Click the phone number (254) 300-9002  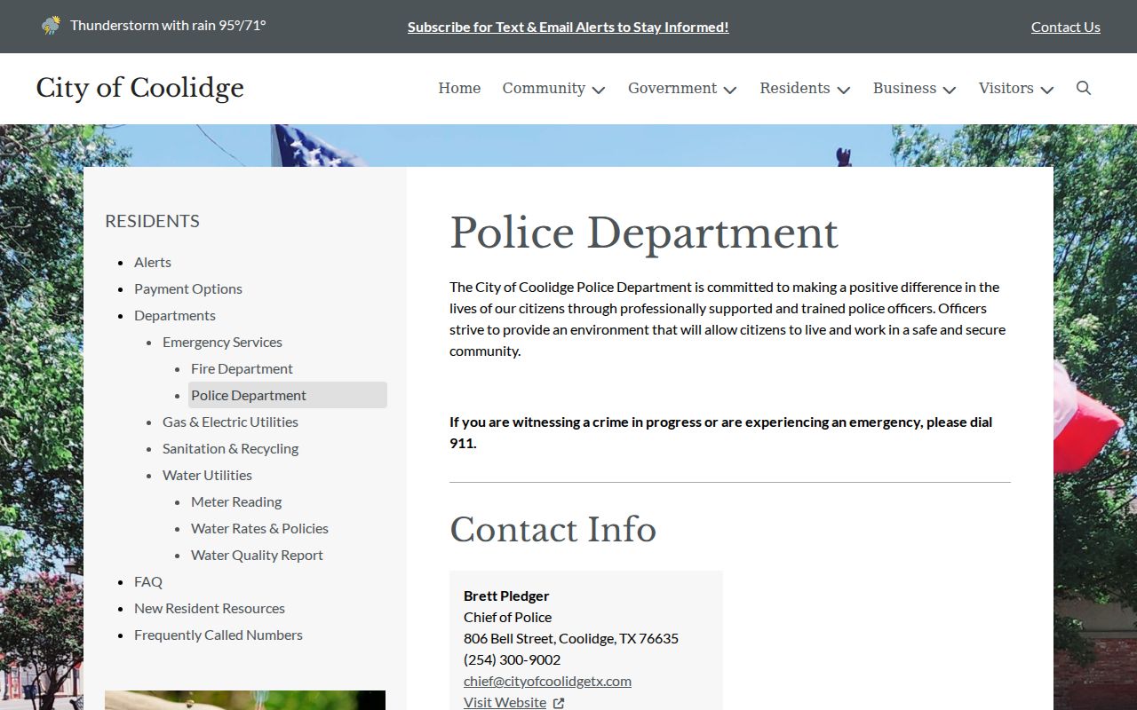512,659
